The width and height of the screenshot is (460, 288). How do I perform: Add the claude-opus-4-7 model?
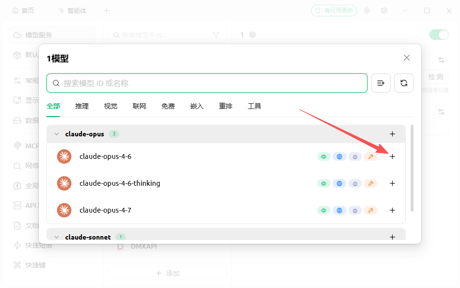(392, 210)
